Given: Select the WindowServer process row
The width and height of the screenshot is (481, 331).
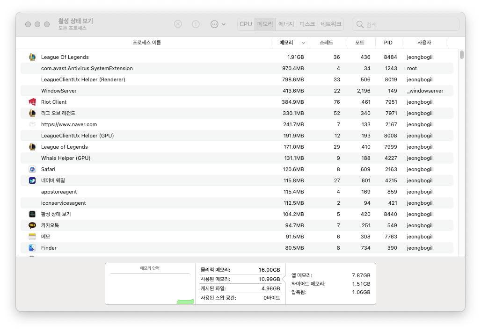Looking at the screenshot, I should coord(237,91).
